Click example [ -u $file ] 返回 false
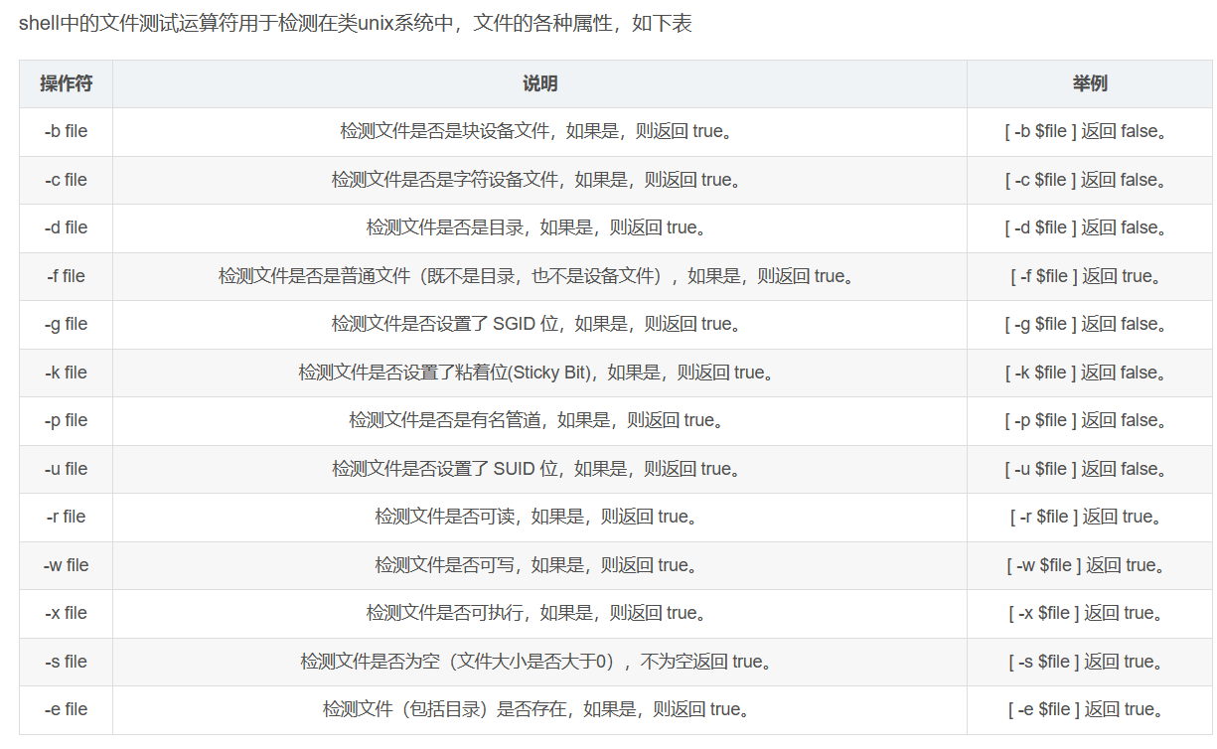 [1089, 469]
